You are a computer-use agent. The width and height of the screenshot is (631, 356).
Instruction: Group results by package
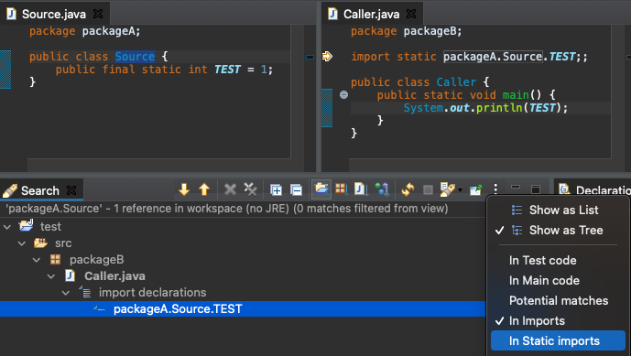click(341, 189)
